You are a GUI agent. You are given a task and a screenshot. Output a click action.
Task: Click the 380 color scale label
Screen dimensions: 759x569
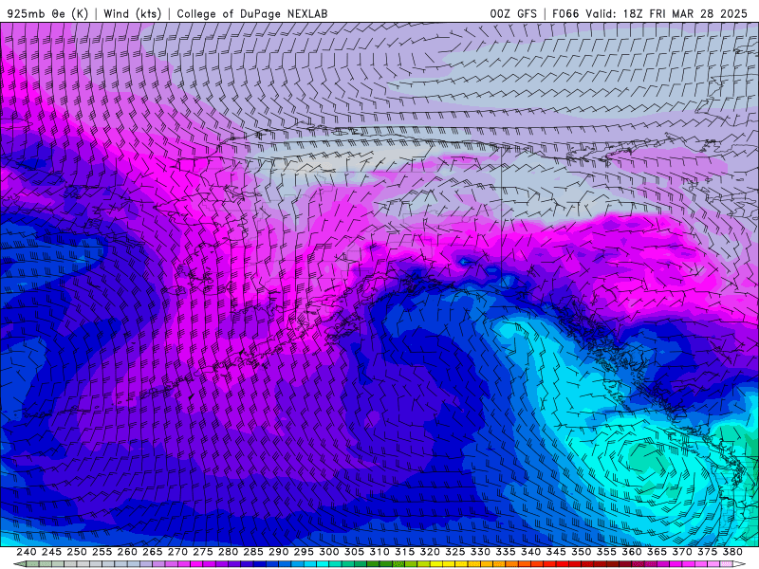[732, 552]
